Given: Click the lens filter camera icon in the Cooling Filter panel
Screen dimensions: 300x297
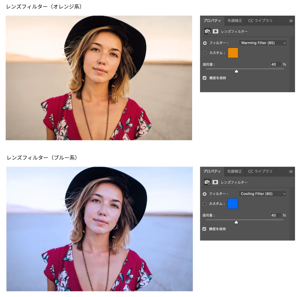Looking at the screenshot, I should click(x=207, y=182).
